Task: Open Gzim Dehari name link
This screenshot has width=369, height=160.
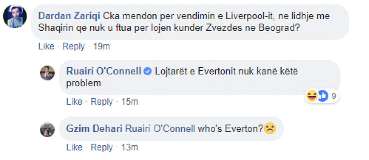Action: coord(94,128)
